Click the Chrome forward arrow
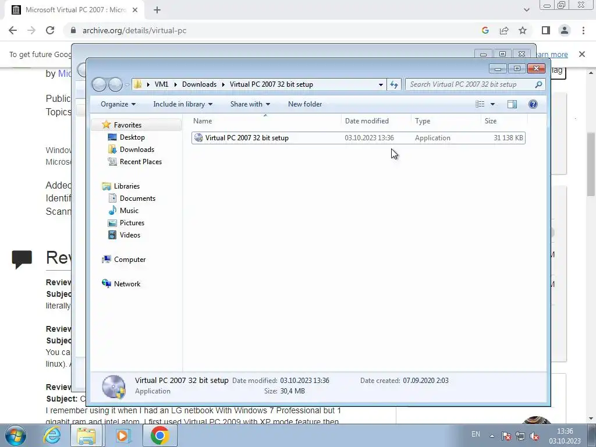The width and height of the screenshot is (596, 447). coord(31,30)
